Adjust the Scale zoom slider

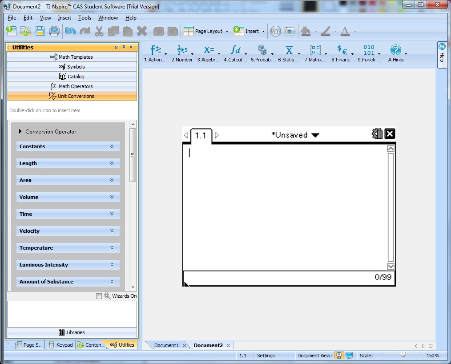point(403,355)
